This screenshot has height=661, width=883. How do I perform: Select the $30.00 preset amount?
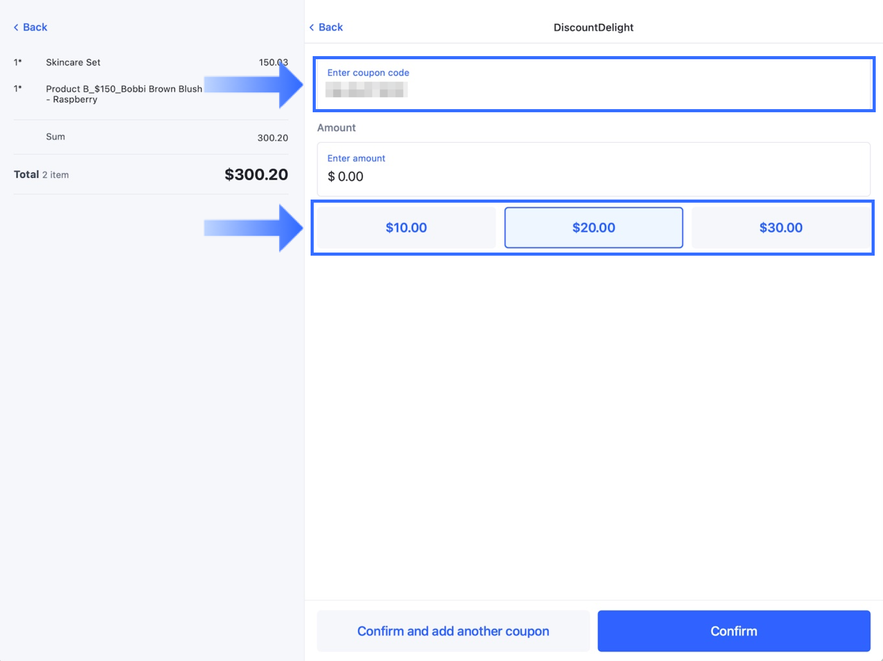pyautogui.click(x=781, y=227)
